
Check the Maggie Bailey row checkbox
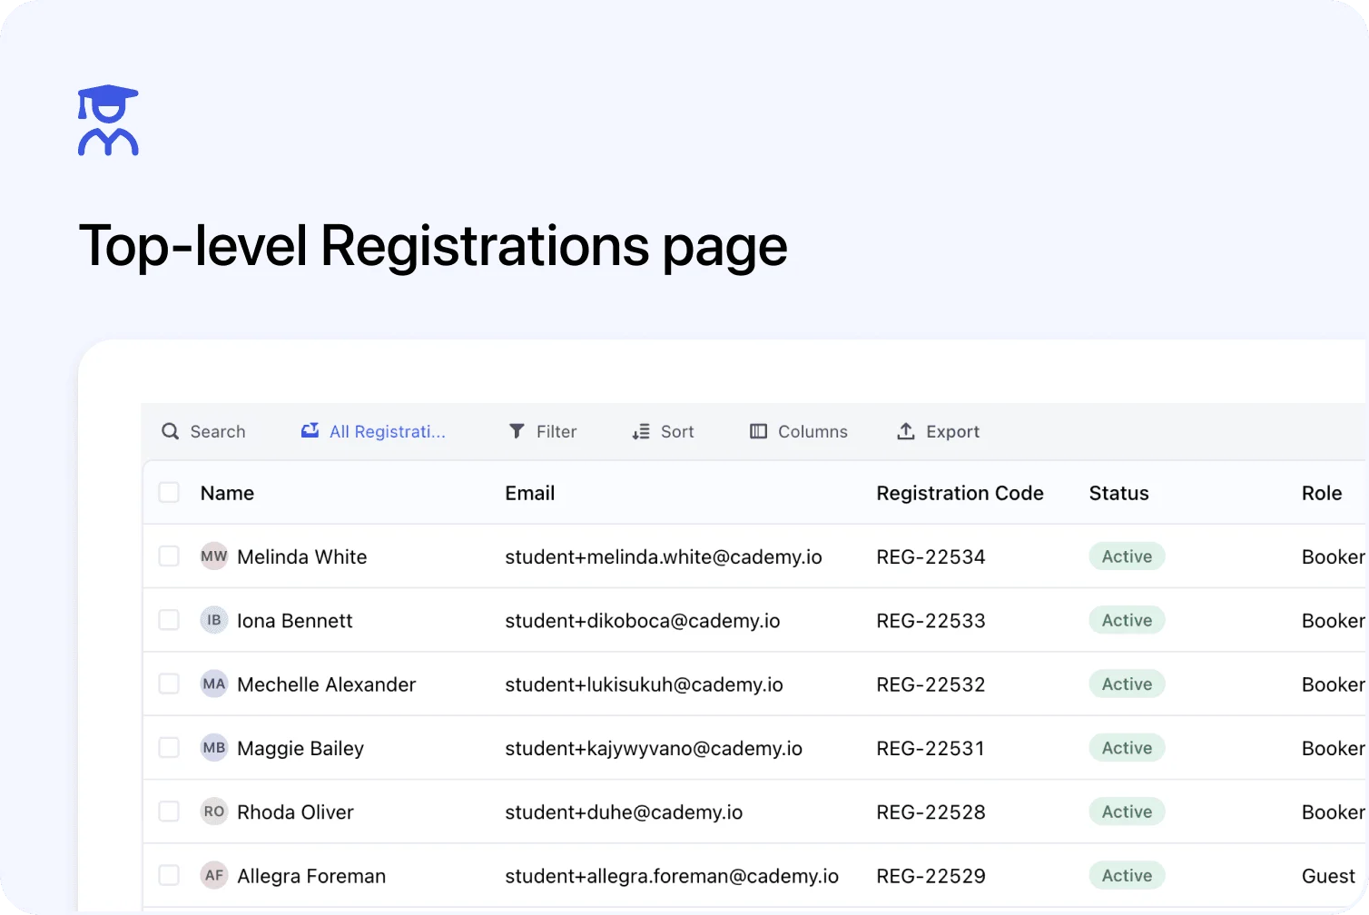[x=169, y=748]
